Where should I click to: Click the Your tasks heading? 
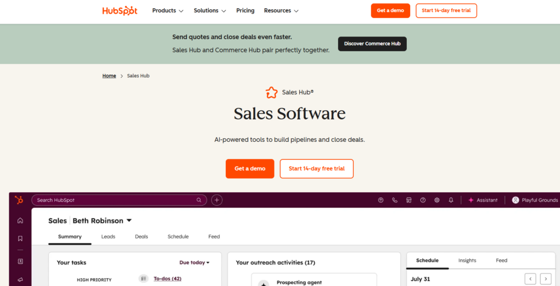pos(72,263)
